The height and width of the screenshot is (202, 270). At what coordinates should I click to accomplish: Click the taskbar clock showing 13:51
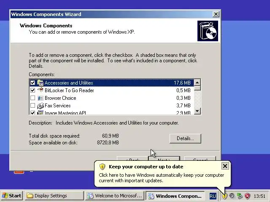[x=259, y=196]
